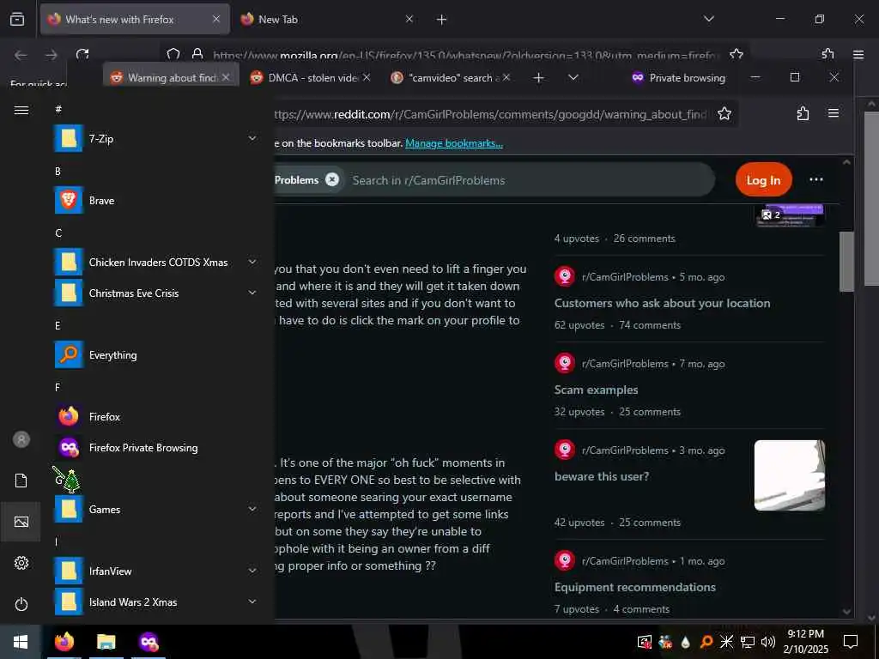Open Firefox from the Start menu list
The height and width of the screenshot is (659, 879).
point(155,417)
